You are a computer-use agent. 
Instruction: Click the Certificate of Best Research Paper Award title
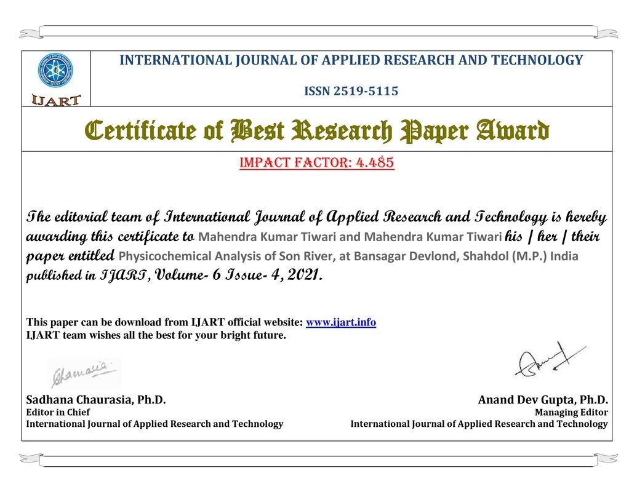(317, 131)
